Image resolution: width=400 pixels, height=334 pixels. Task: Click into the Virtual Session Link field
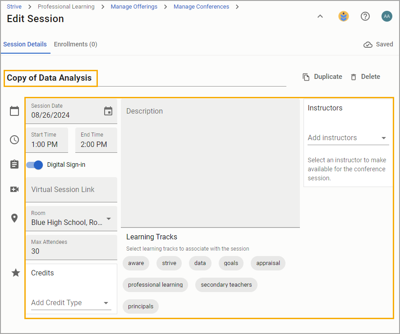pyautogui.click(x=71, y=190)
